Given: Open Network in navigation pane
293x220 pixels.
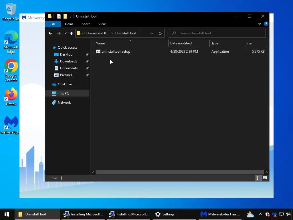Looking at the screenshot, I should click(64, 103).
